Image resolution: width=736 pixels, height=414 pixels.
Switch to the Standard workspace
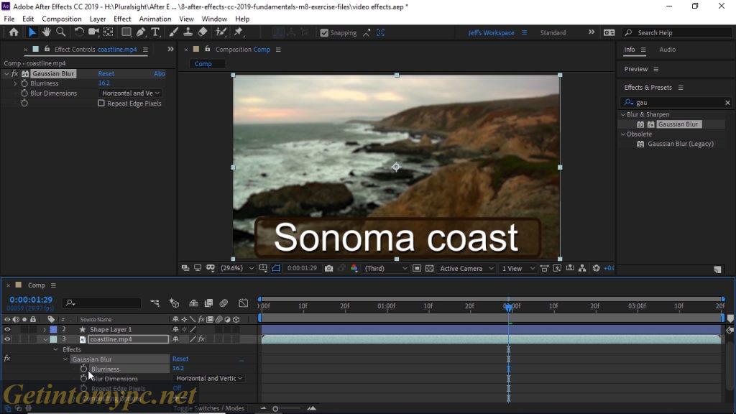(553, 33)
